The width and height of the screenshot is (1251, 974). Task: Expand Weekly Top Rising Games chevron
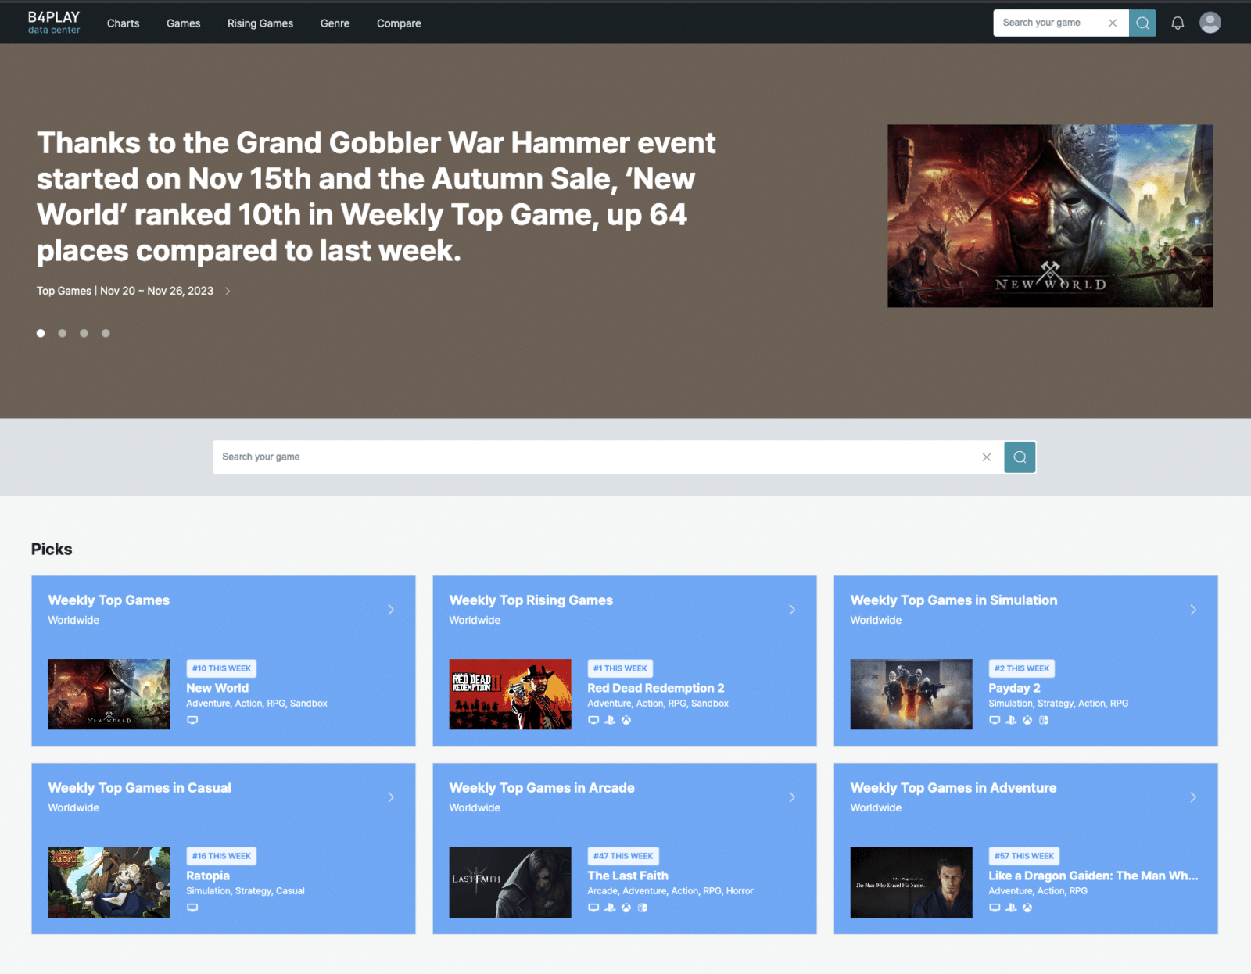pyautogui.click(x=792, y=610)
